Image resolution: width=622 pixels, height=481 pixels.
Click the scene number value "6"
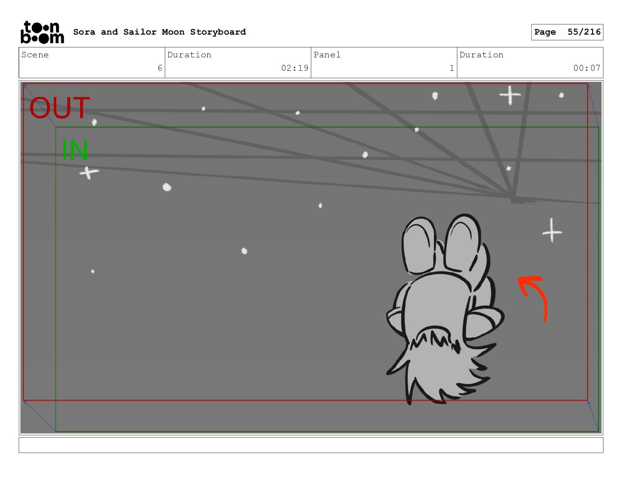tap(160, 68)
